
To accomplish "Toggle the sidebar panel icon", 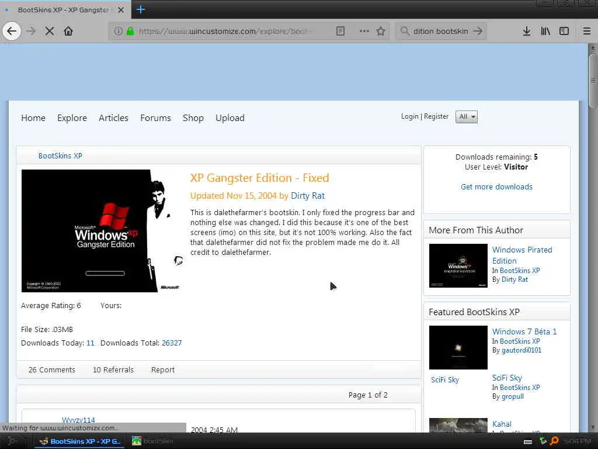I will click(564, 31).
